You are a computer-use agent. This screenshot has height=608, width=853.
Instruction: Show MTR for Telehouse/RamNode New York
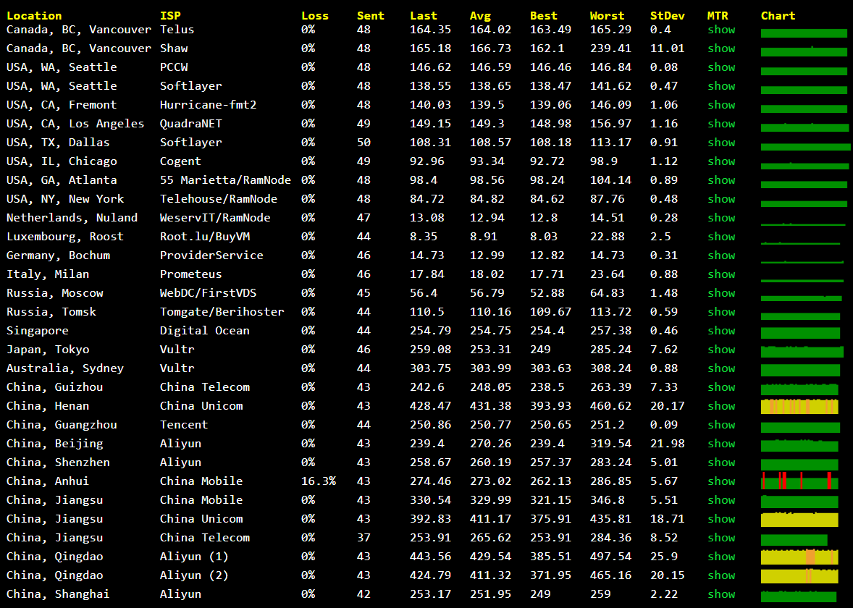[x=721, y=199]
